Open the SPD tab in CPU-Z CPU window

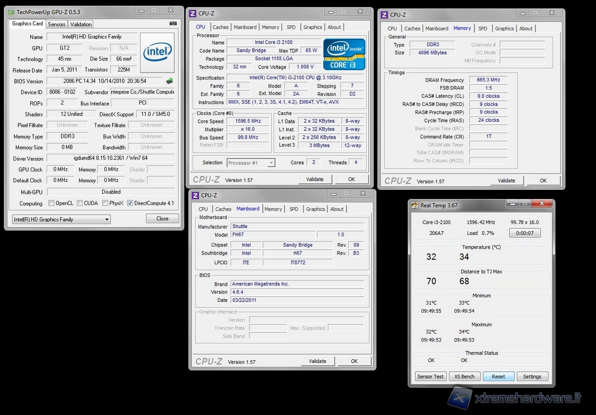pos(291,27)
